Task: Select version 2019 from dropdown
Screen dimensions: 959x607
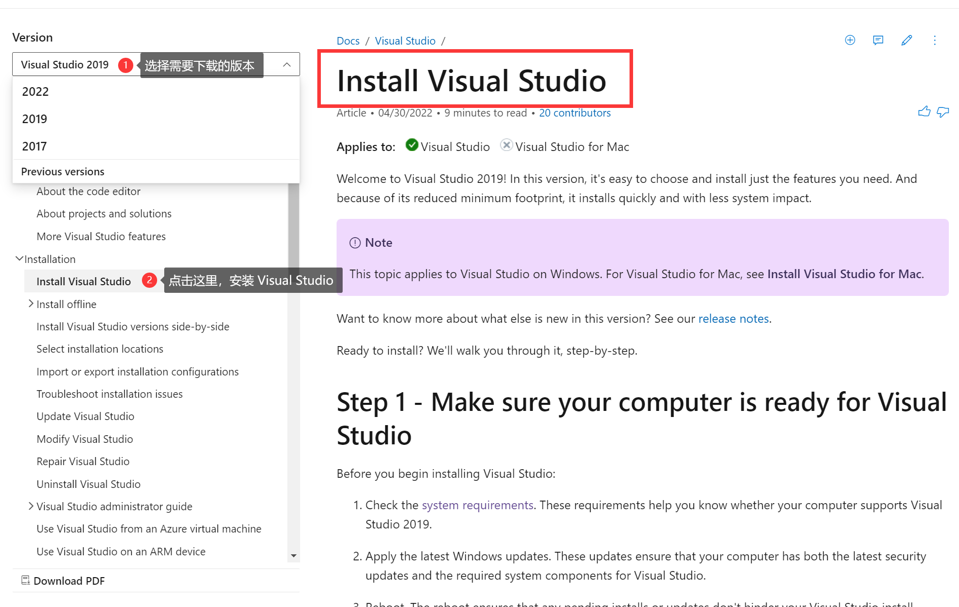Action: (156, 119)
